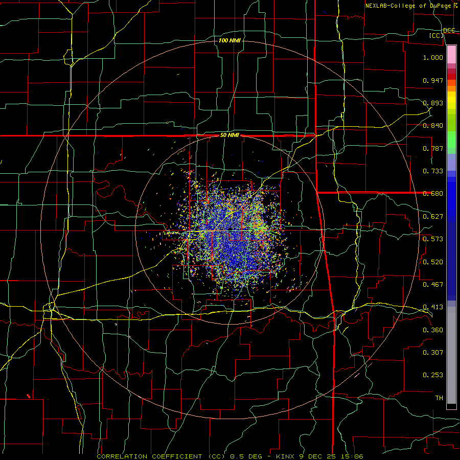Screen dimensions: 460x460
Task: Select the 0.413 legend value
Action: point(433,307)
